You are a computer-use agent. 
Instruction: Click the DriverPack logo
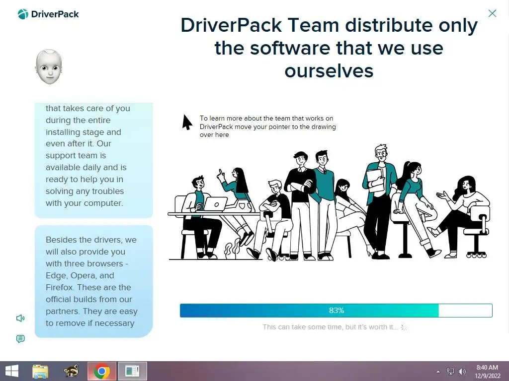coord(48,14)
